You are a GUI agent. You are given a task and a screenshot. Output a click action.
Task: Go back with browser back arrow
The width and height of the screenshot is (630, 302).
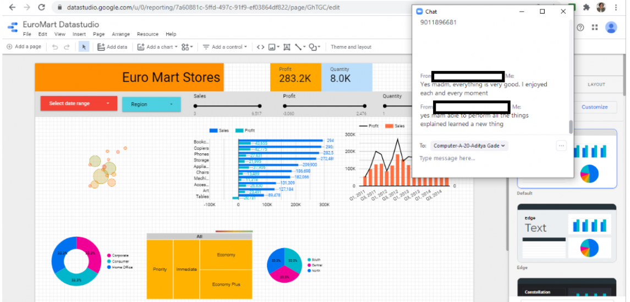[x=13, y=7]
